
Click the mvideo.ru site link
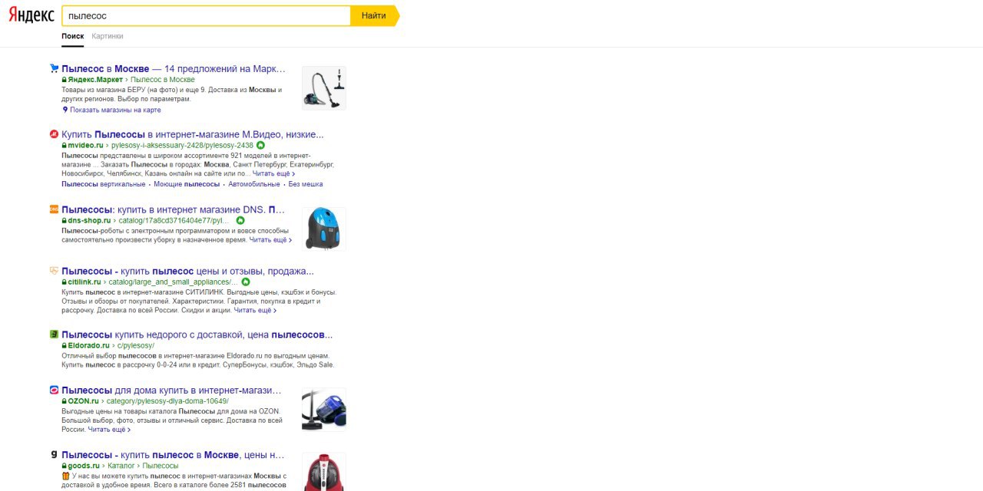(x=85, y=145)
